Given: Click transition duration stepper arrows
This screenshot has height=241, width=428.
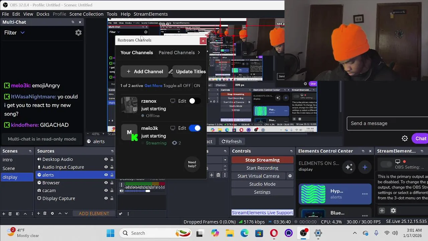Looking at the screenshot, I should (x=225, y=168).
